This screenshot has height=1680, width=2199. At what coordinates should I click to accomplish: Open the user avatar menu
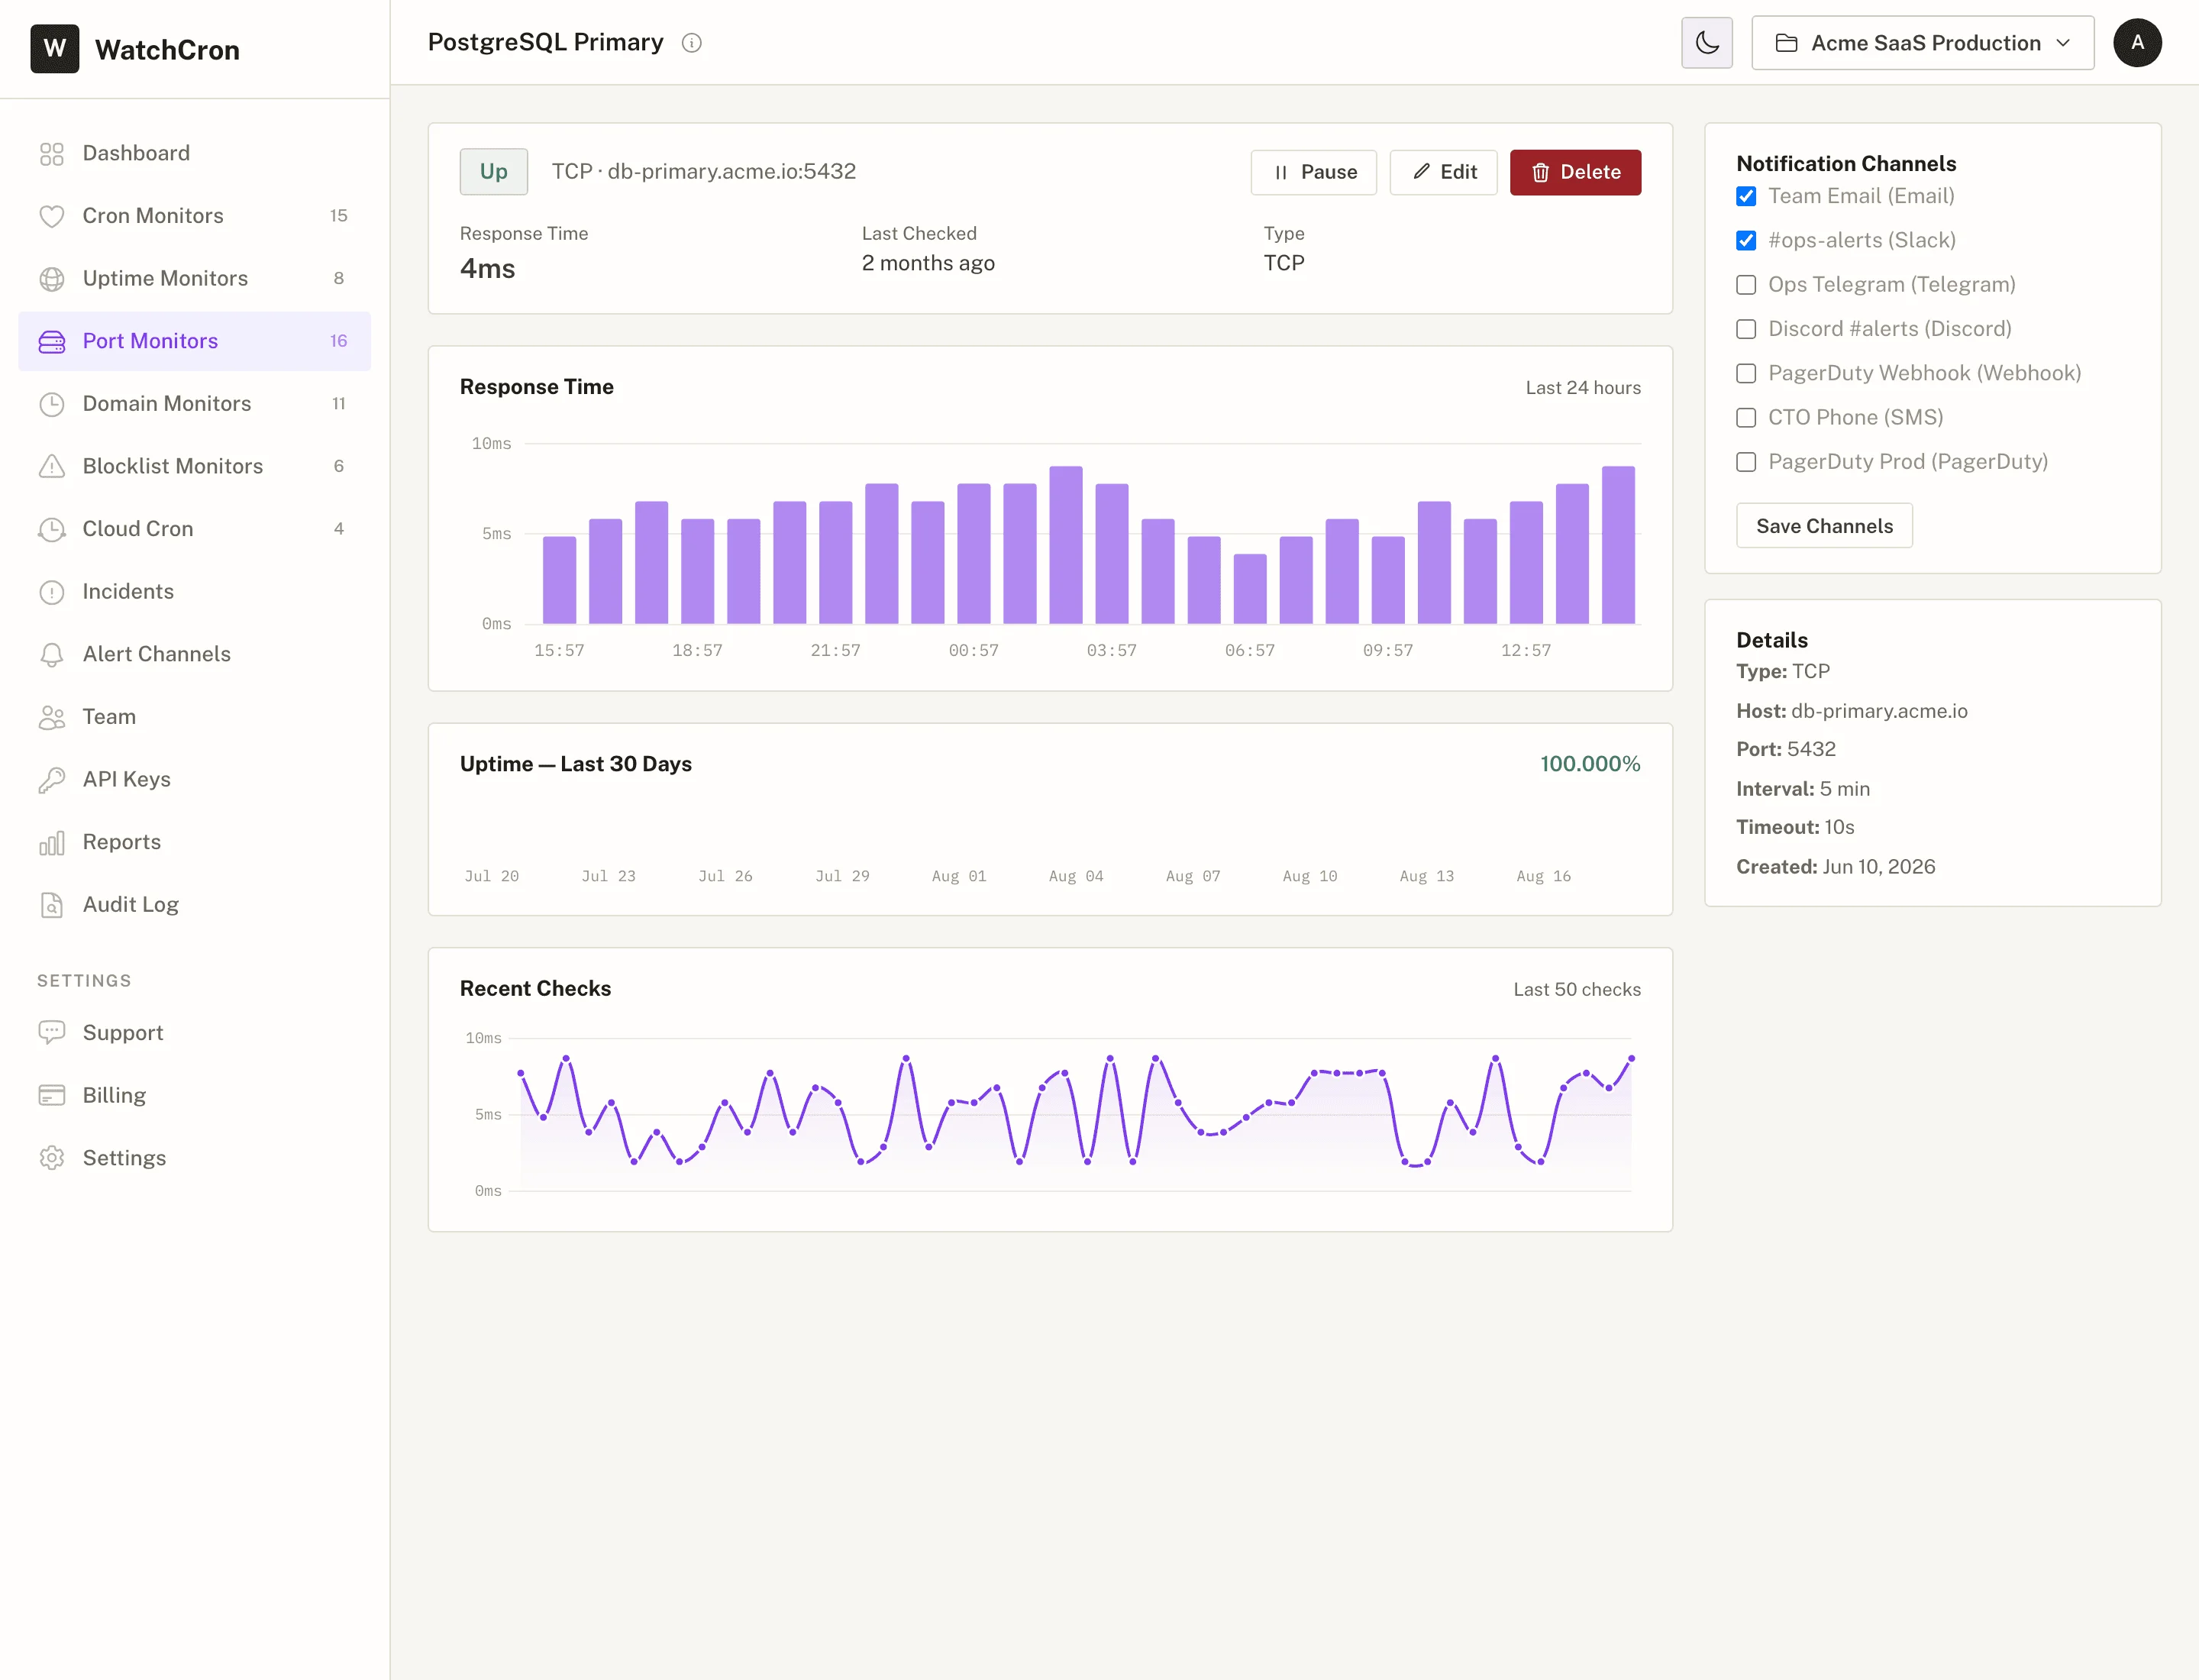point(2137,43)
